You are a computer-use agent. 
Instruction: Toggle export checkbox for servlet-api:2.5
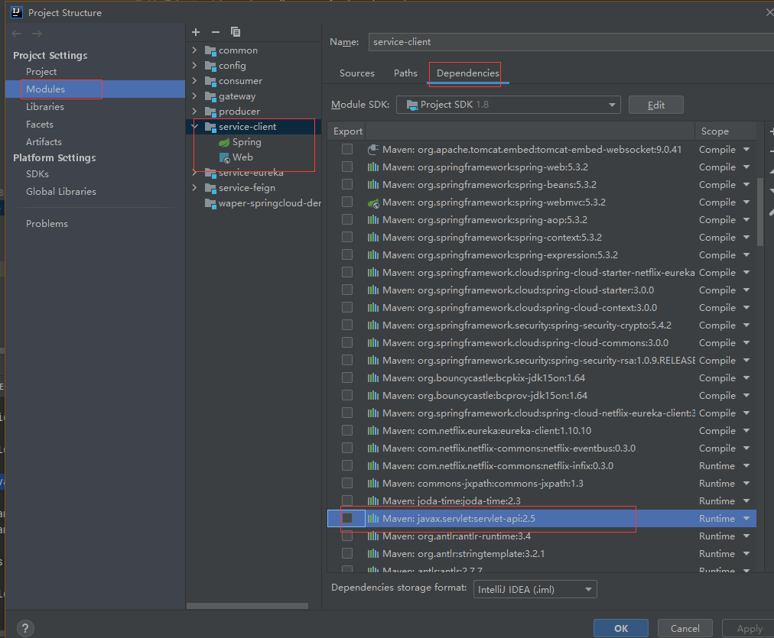point(347,518)
